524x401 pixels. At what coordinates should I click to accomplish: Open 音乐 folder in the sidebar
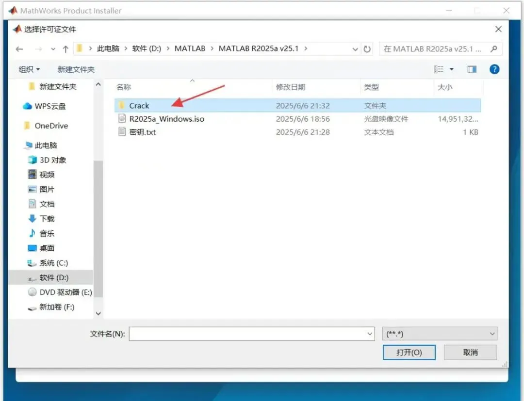click(x=47, y=233)
